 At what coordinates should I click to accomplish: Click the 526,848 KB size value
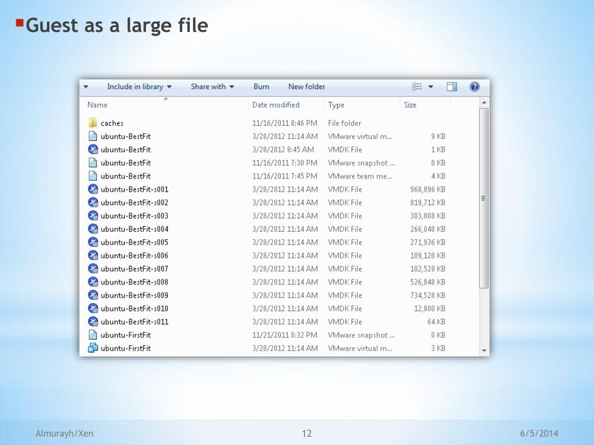pyautogui.click(x=428, y=282)
